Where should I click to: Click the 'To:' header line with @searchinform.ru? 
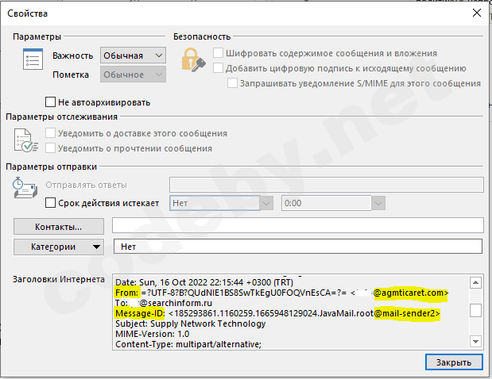click(x=164, y=303)
